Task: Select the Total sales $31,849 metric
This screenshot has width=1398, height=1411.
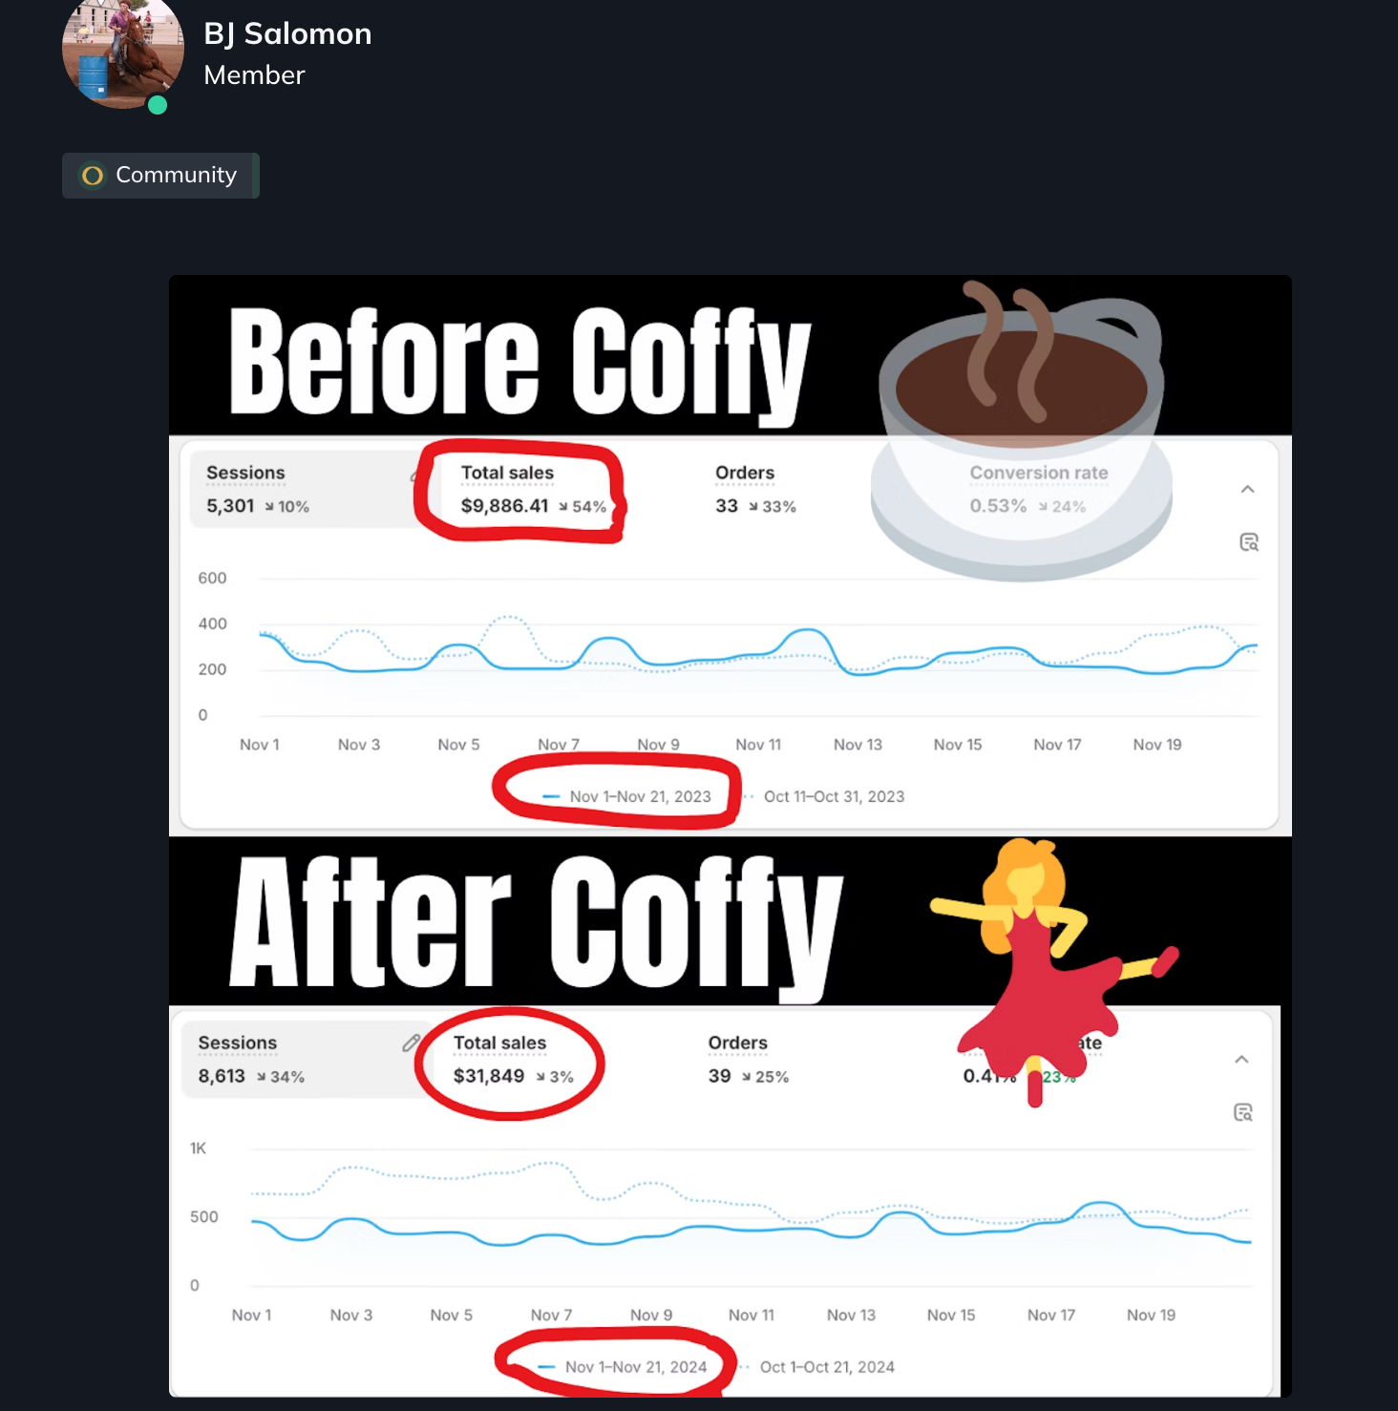Action: coord(513,1060)
